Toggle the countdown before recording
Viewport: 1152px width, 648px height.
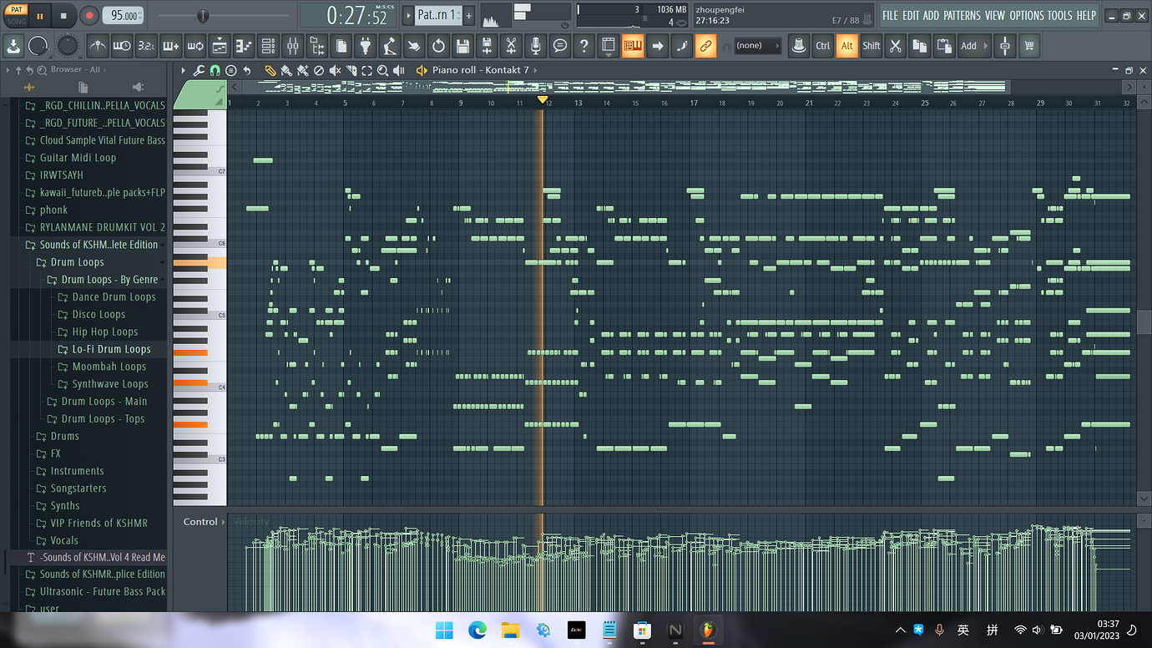pos(146,46)
